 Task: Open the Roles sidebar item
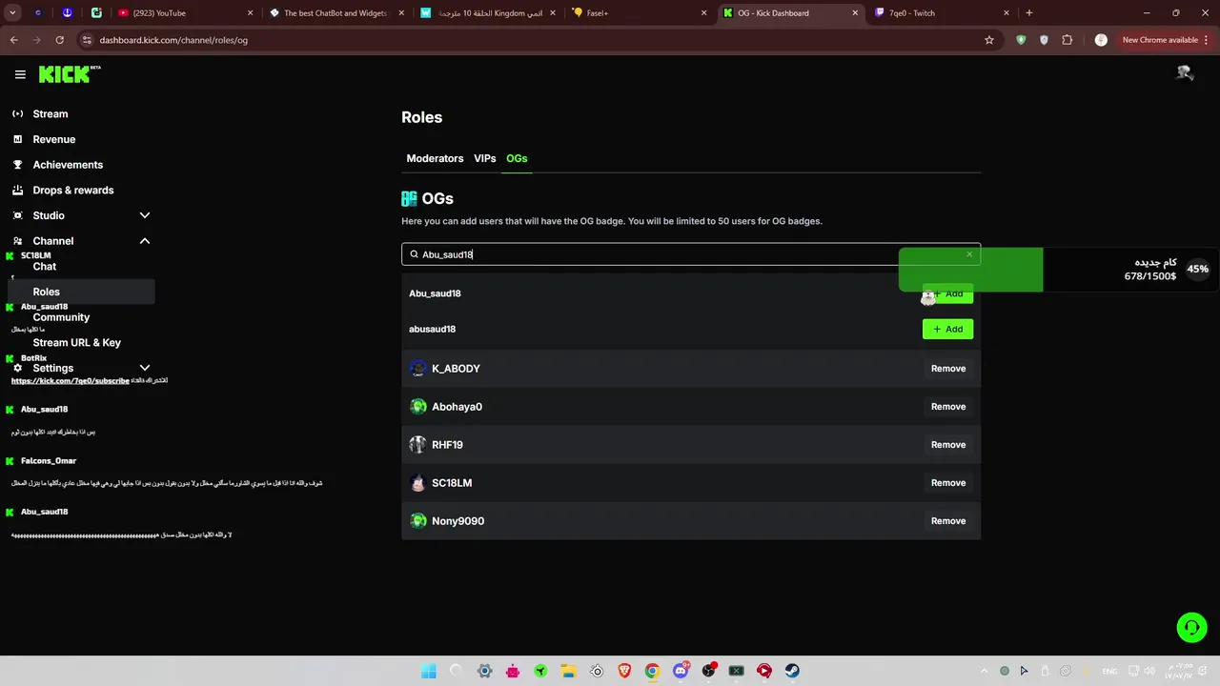click(81, 292)
